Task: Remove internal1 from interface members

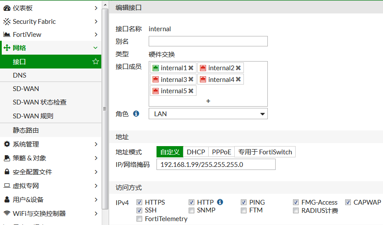Action: pyautogui.click(x=191, y=68)
